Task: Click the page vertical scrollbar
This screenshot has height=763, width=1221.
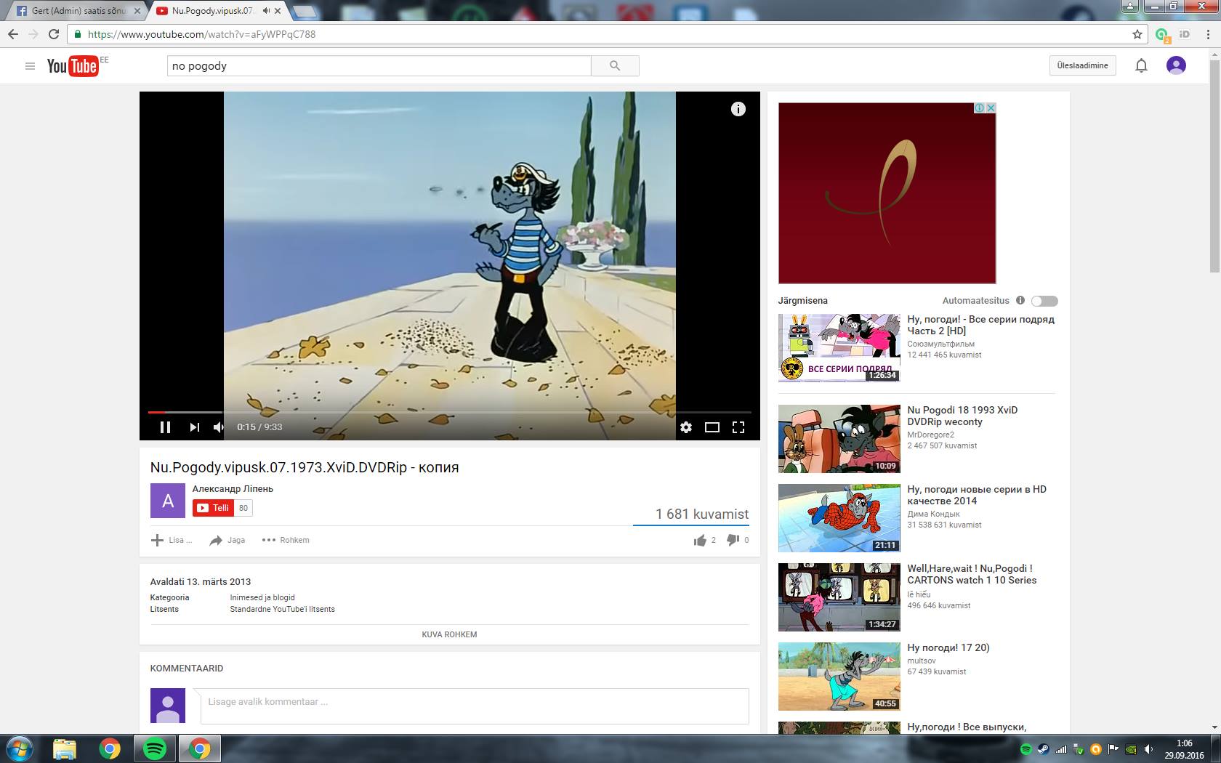Action: tap(1214, 166)
